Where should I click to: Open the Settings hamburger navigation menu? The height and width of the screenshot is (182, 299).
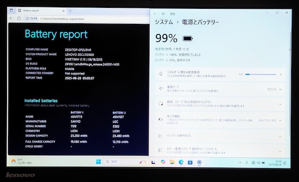click(163, 13)
